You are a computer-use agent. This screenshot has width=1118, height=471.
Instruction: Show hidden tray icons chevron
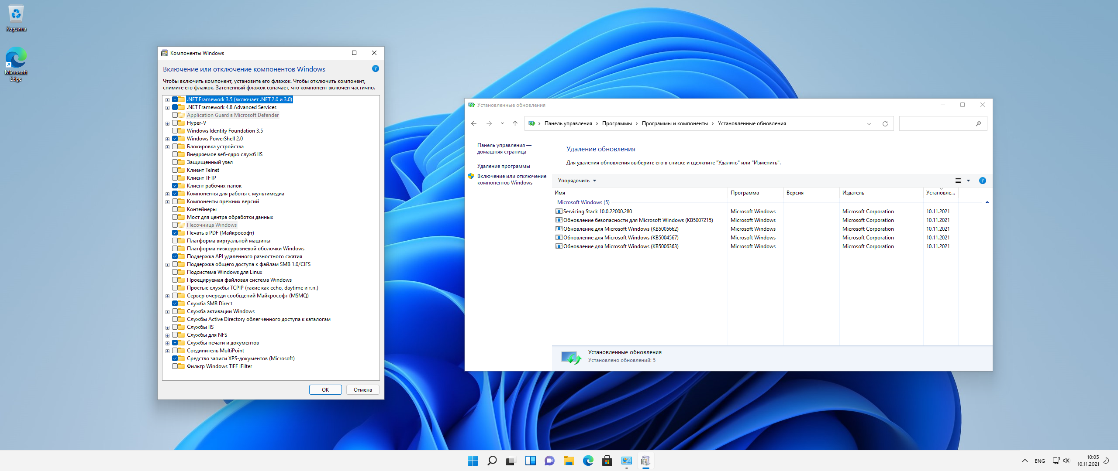pos(1025,461)
